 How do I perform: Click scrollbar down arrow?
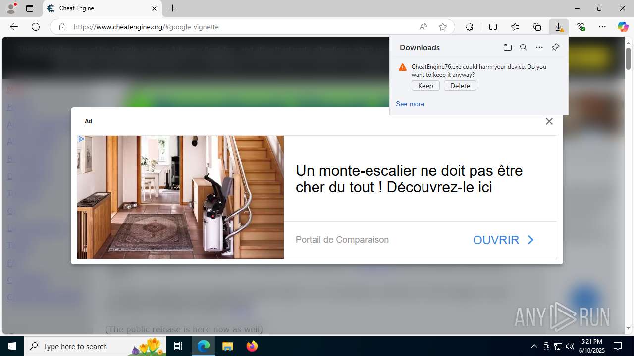pyautogui.click(x=628, y=328)
